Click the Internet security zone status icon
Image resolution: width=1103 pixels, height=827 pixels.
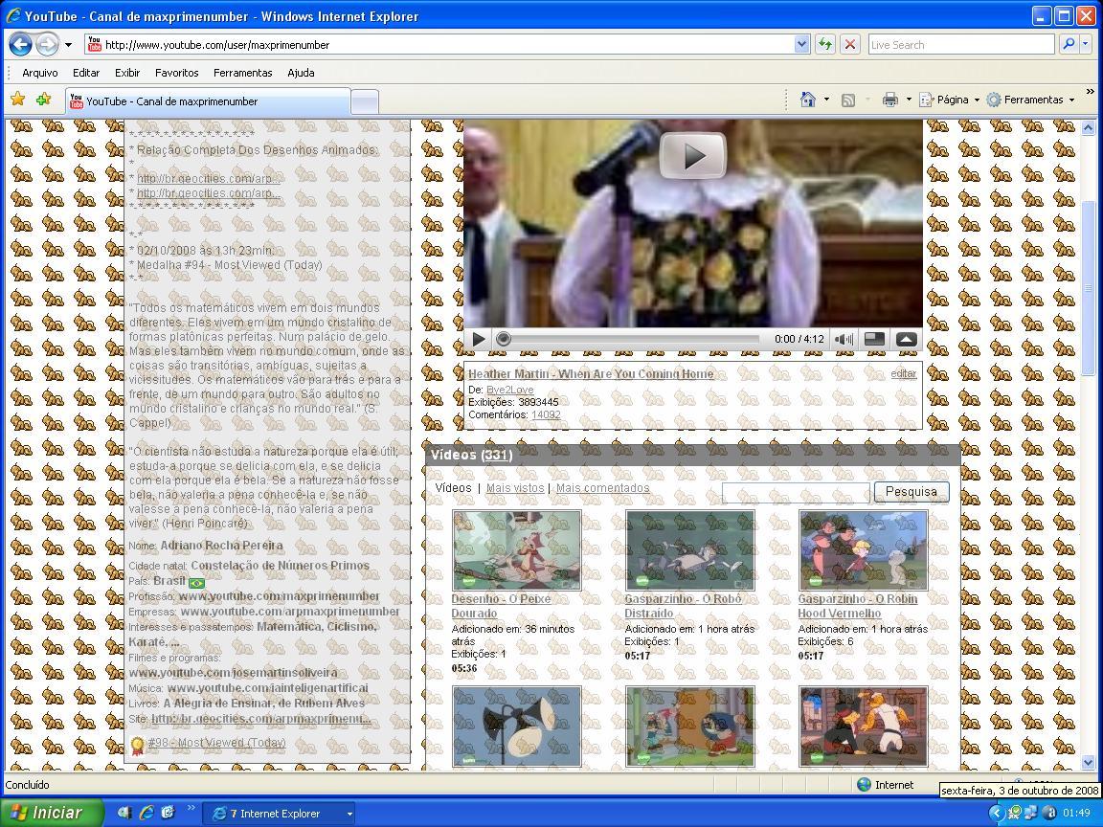[x=864, y=785]
